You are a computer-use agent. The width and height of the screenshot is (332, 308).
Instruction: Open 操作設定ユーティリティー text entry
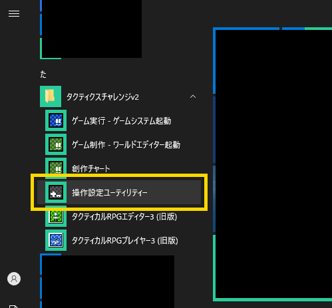[x=110, y=193]
